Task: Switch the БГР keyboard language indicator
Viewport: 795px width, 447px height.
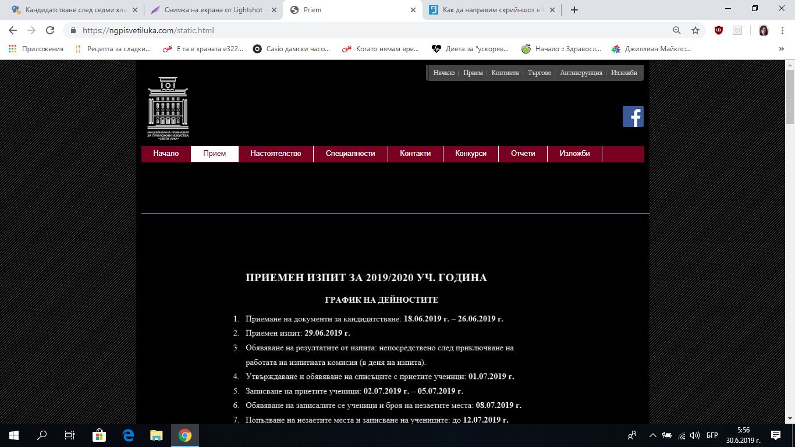Action: (x=712, y=435)
